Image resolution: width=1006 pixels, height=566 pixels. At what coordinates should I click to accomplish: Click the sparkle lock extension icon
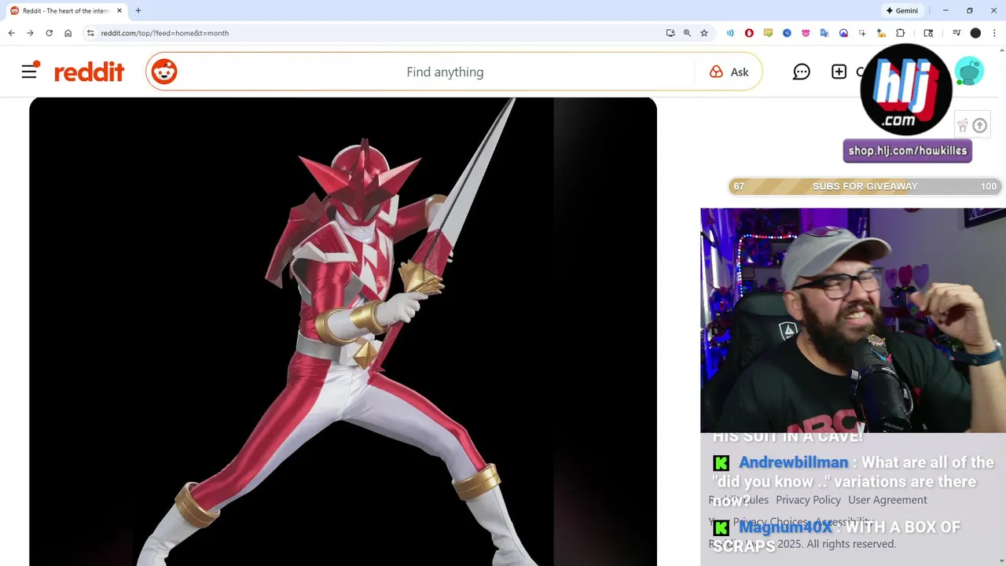[881, 33]
